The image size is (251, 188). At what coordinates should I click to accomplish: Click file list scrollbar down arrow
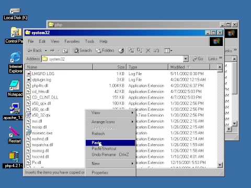point(220,164)
